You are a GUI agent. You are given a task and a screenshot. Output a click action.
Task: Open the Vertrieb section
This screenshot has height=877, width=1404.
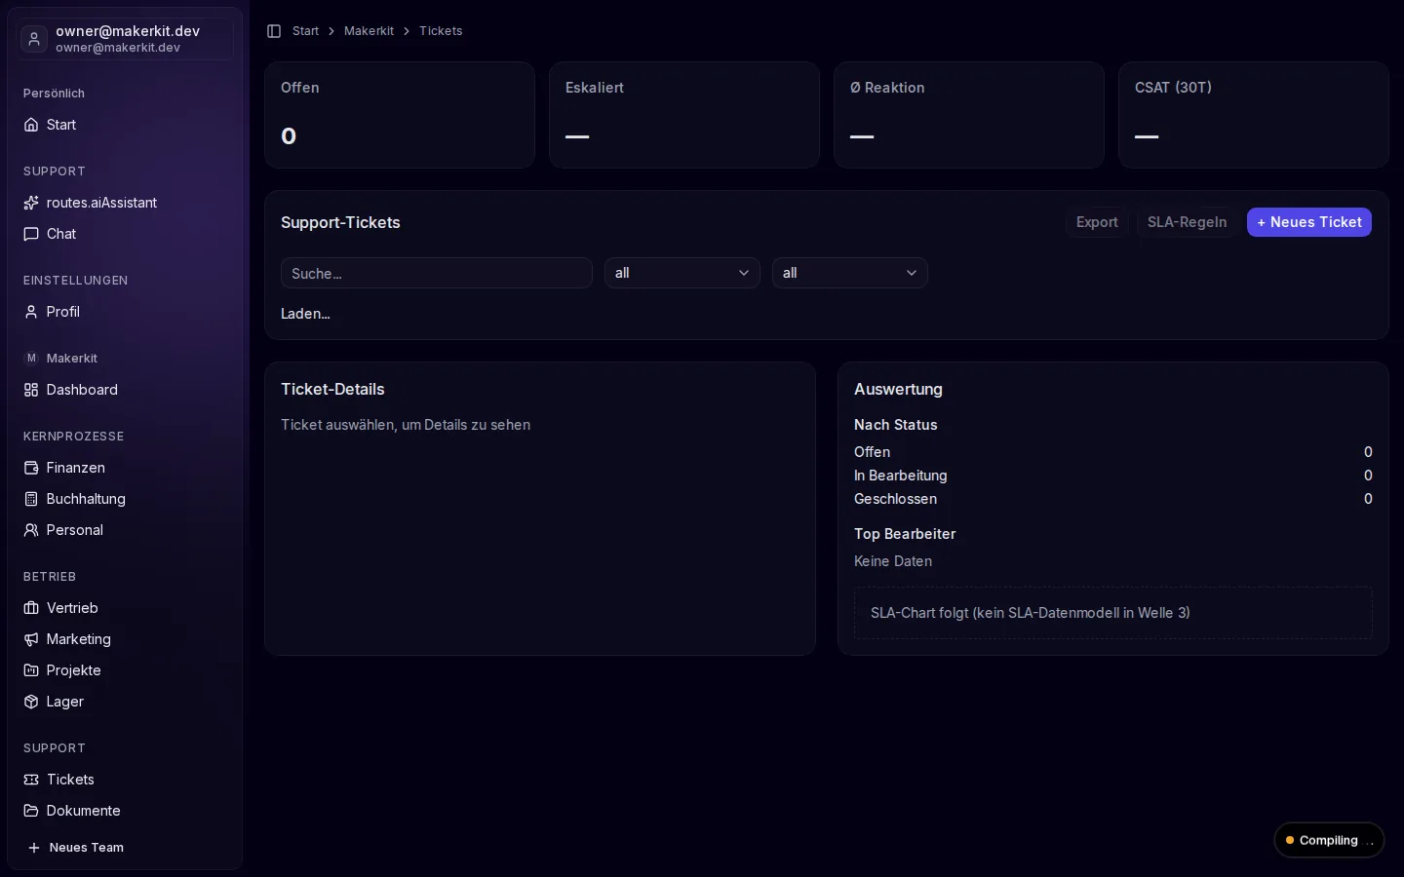coord(125,608)
